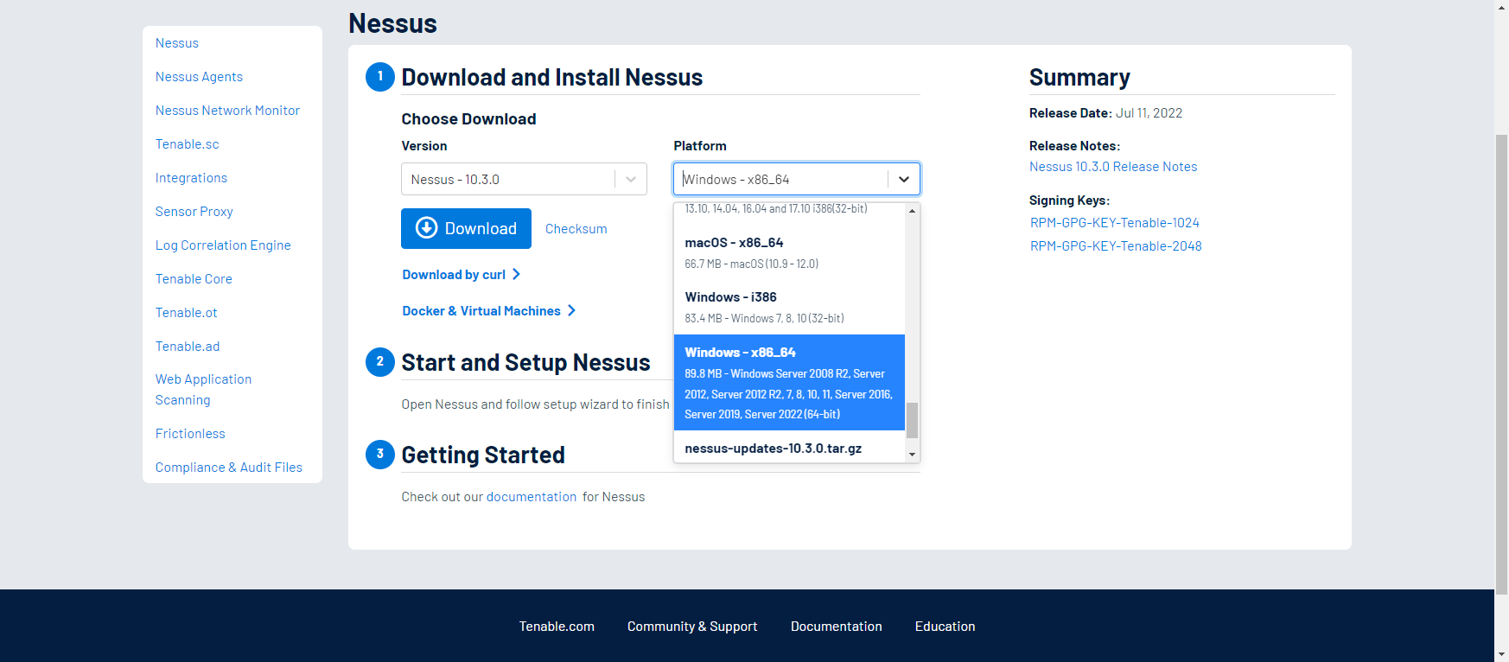The image size is (1509, 662).
Task: Open the Tenable.ot link
Action: point(186,313)
